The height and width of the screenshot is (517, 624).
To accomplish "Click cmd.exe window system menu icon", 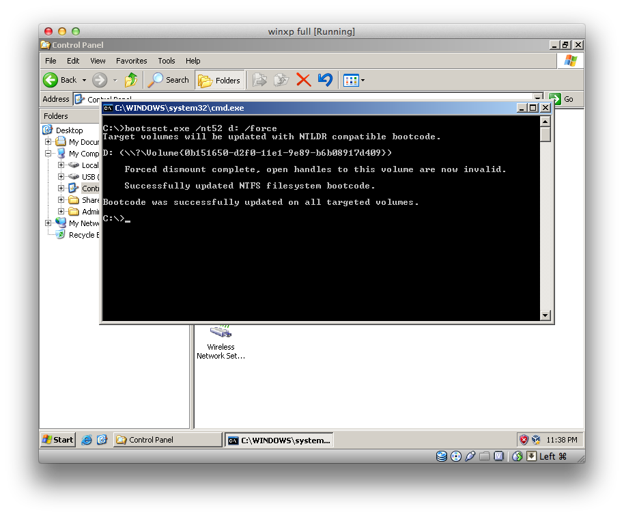I will 107,108.
